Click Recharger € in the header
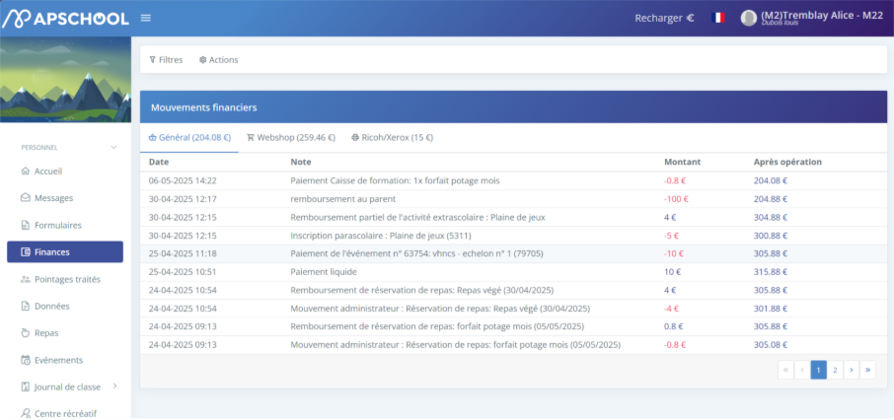Screen dimensions: 894x420 click(x=664, y=18)
